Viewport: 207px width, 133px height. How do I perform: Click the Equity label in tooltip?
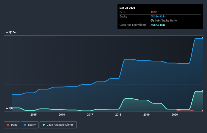point(123,16)
